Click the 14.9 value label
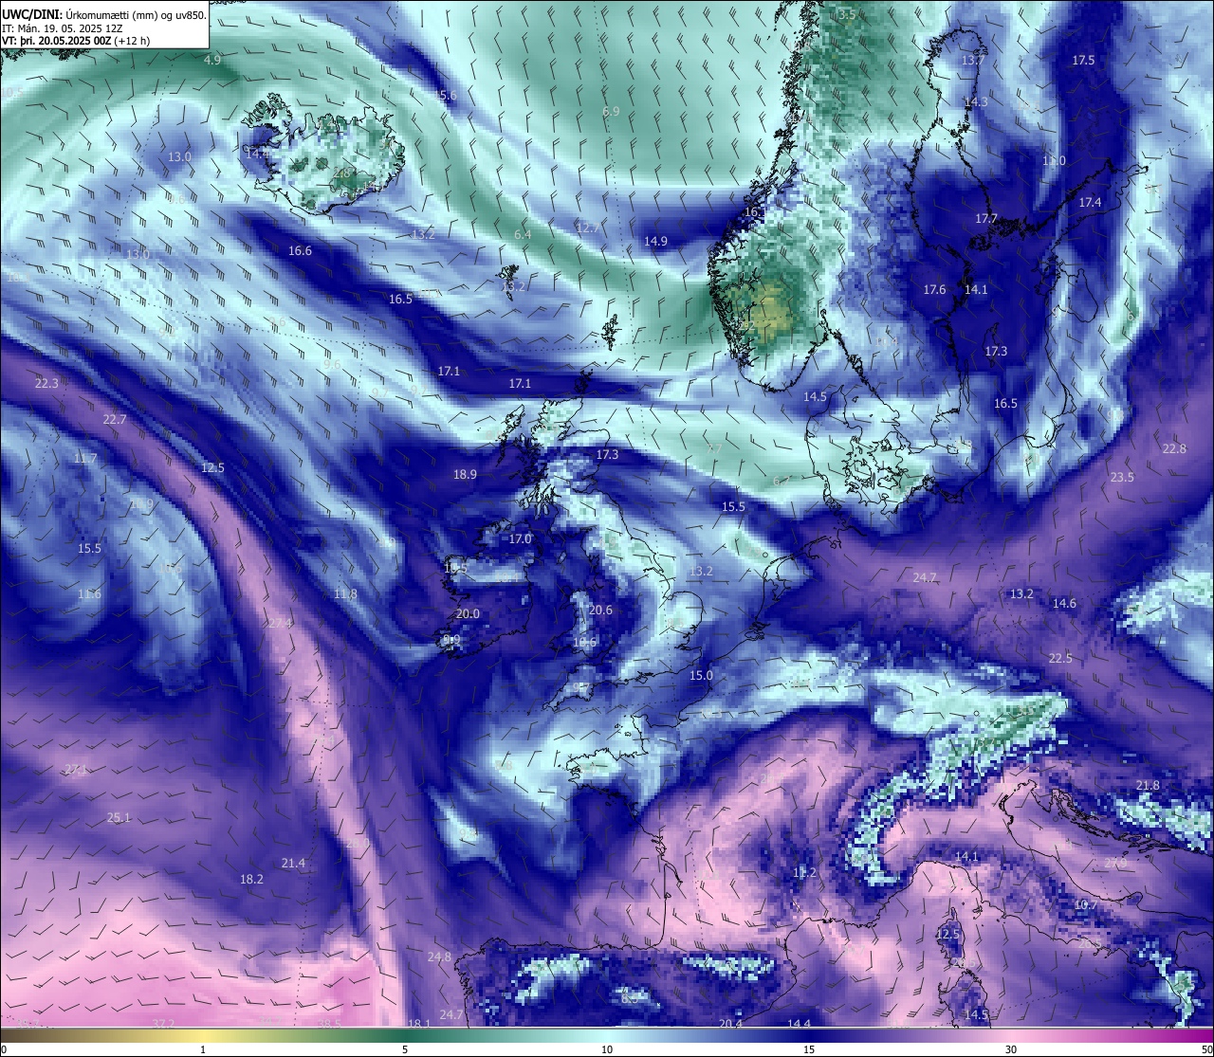This screenshot has width=1214, height=1057. (x=655, y=241)
